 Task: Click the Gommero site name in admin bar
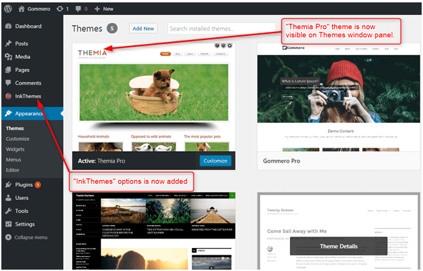click(x=39, y=9)
